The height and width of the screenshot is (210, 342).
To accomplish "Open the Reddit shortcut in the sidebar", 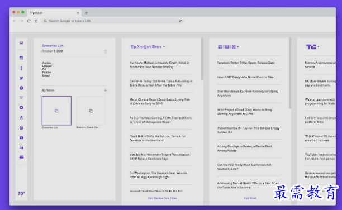I will click(21, 108).
